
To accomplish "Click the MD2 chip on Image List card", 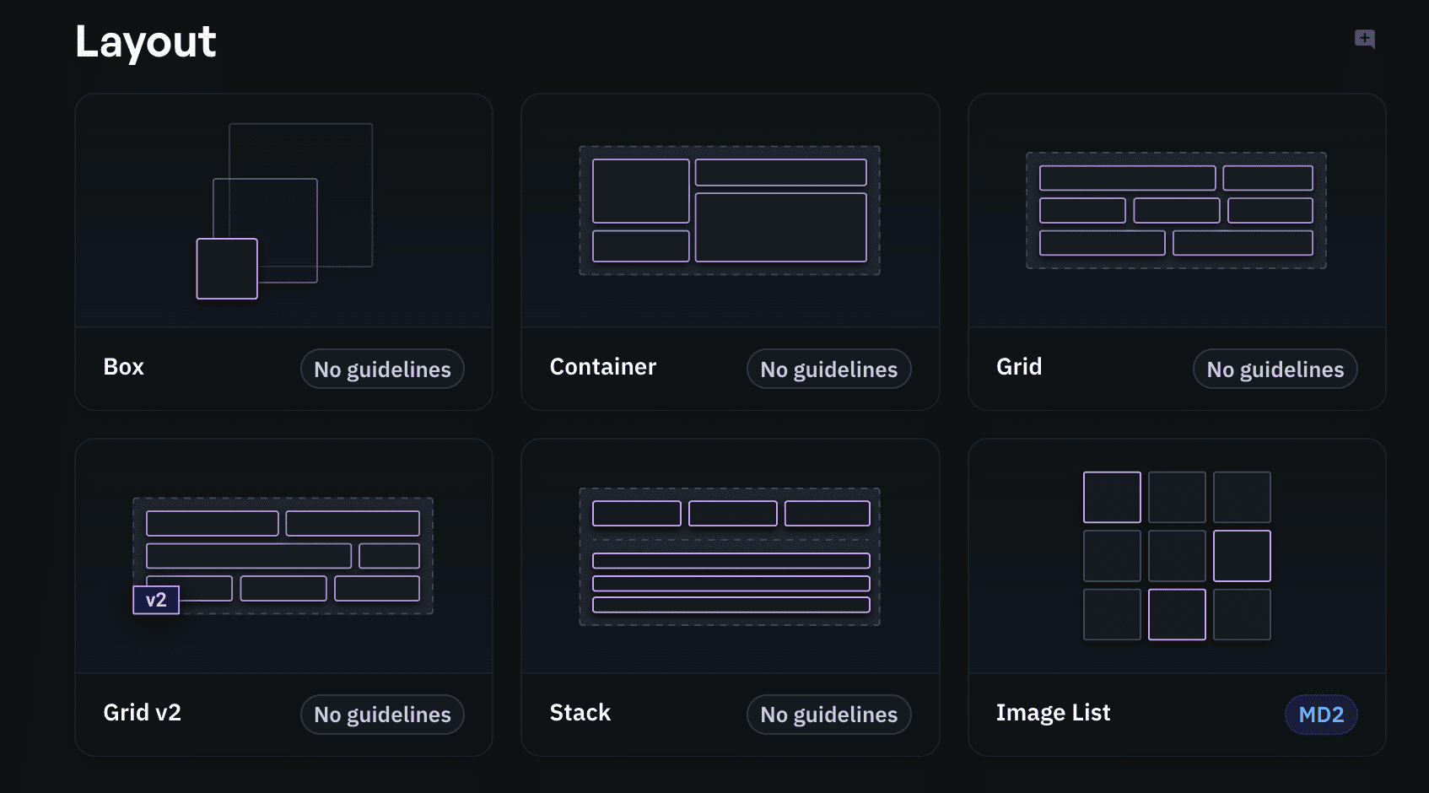I will point(1321,715).
